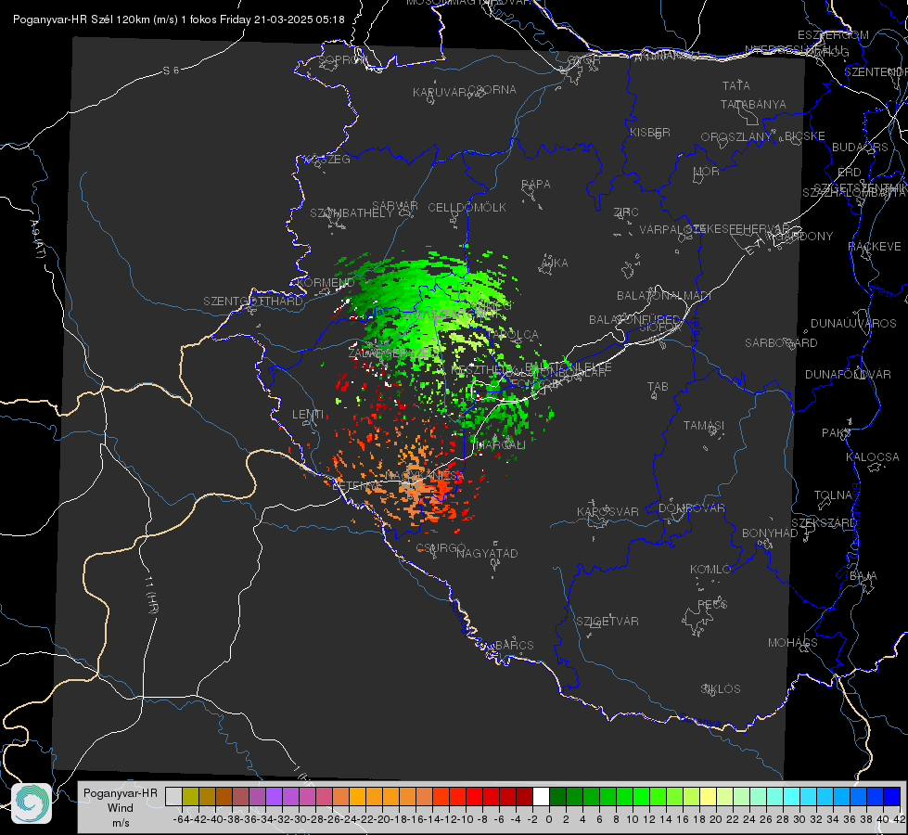Click the TATABANYA city label

753,104
